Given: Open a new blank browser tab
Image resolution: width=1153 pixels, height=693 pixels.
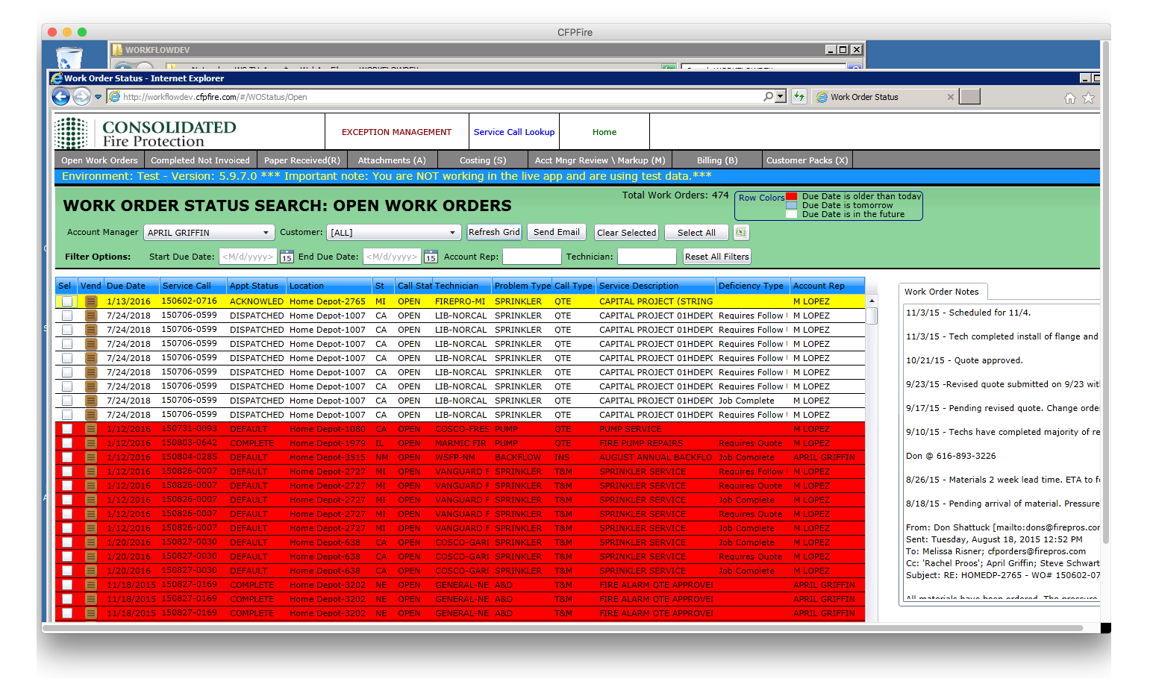Looking at the screenshot, I should pyautogui.click(x=969, y=96).
